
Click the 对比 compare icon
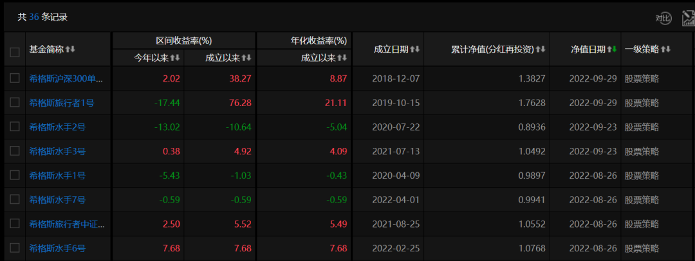click(663, 18)
